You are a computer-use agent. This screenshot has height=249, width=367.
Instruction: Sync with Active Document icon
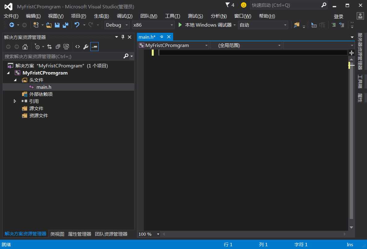[49, 47]
